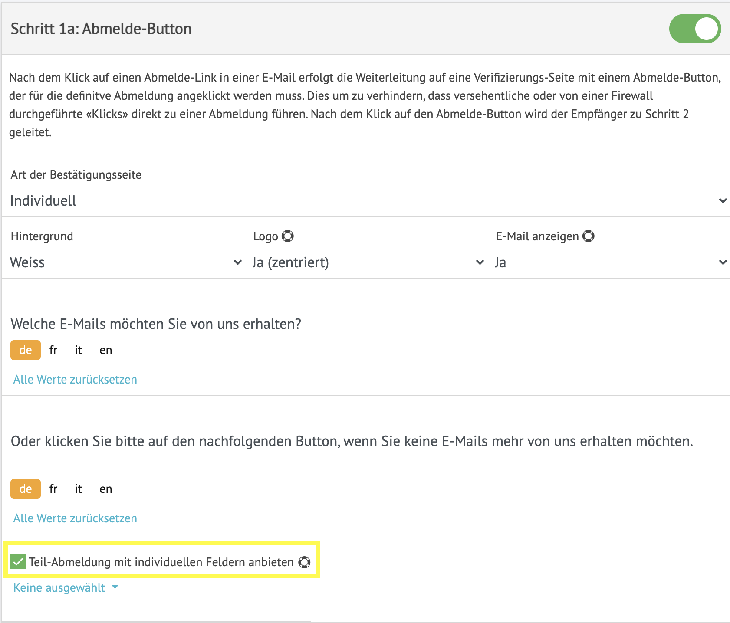Viewport: 730px width, 623px height.
Task: Open Logo dropdown showing Ja (zentriert)
Action: pyautogui.click(x=368, y=262)
